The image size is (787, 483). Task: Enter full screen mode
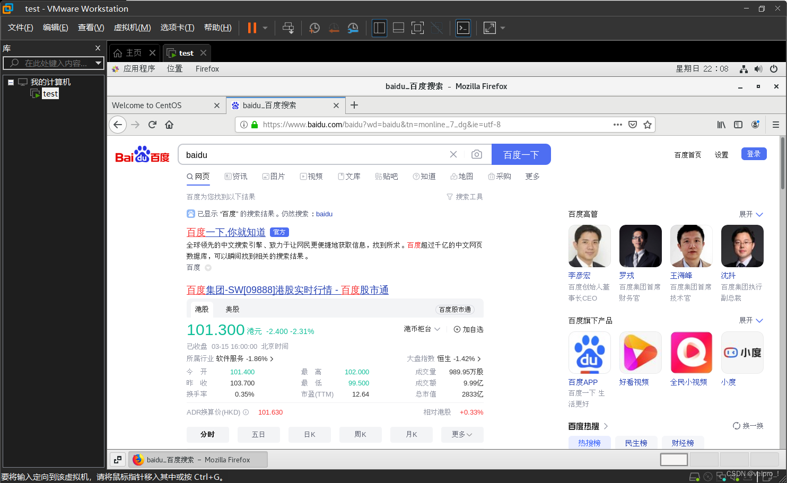pos(417,28)
